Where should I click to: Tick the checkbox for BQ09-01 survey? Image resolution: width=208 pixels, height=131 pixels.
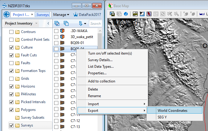(56, 43)
